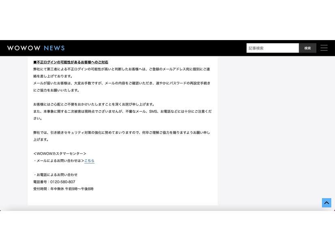The width and height of the screenshot is (335, 251).
Task: Click the white article content area
Action: [122, 130]
